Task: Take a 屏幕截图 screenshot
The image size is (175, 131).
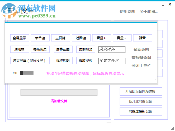Action: 63,49
